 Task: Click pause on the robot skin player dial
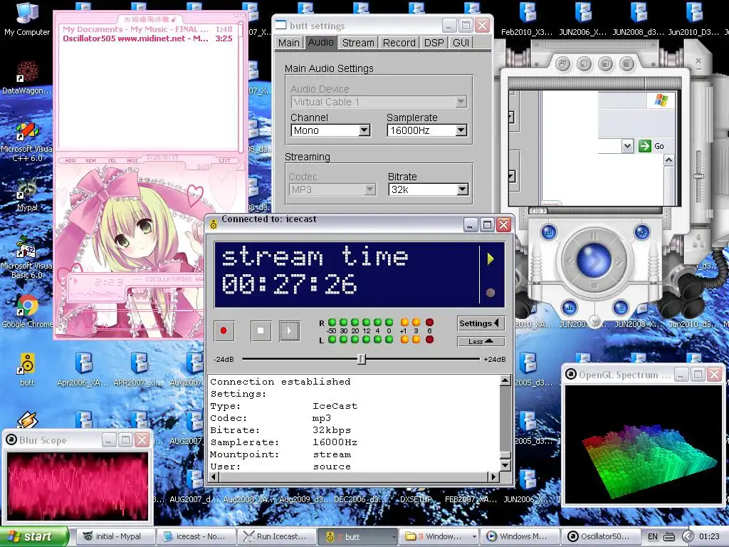click(x=594, y=236)
